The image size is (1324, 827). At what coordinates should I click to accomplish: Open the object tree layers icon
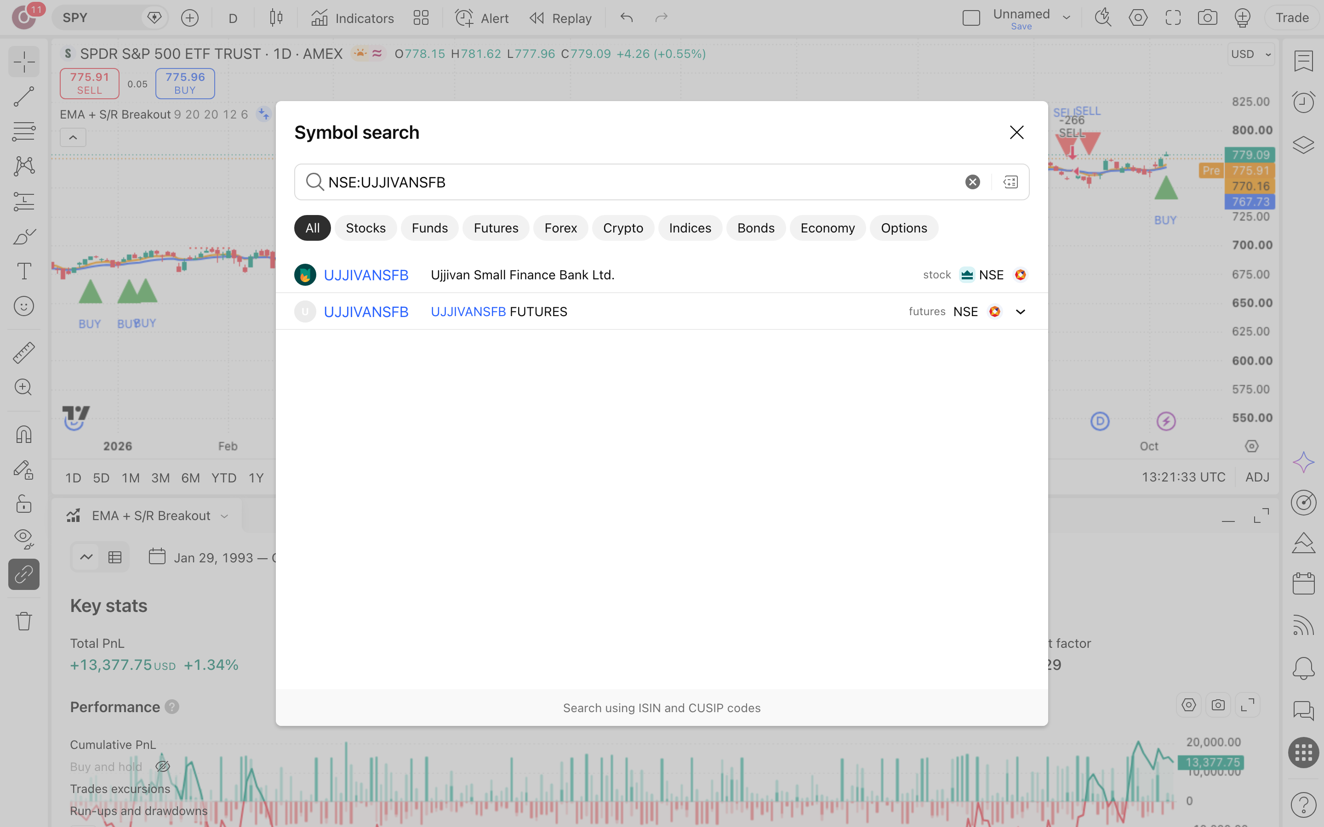coord(1303,145)
